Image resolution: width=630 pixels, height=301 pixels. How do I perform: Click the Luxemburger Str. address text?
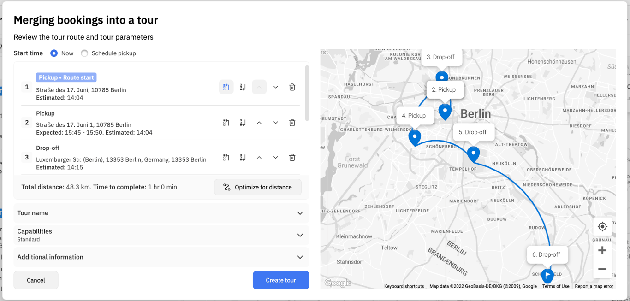pyautogui.click(x=121, y=159)
